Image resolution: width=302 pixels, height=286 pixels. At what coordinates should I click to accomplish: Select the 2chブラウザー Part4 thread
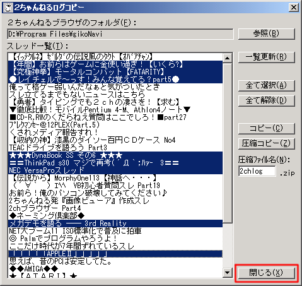(x=115, y=208)
